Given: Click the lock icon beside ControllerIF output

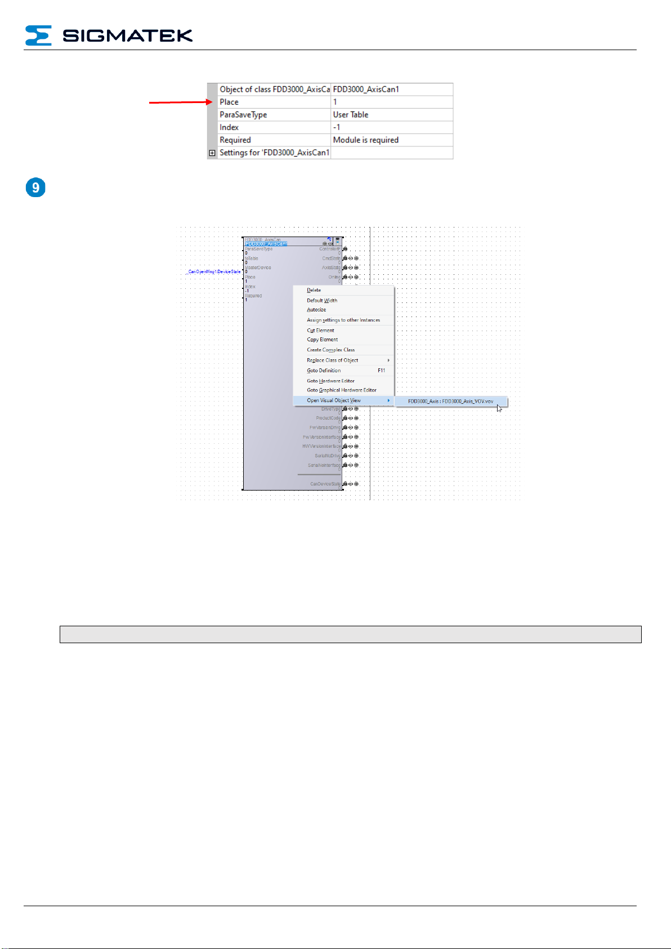Looking at the screenshot, I should tap(345, 249).
